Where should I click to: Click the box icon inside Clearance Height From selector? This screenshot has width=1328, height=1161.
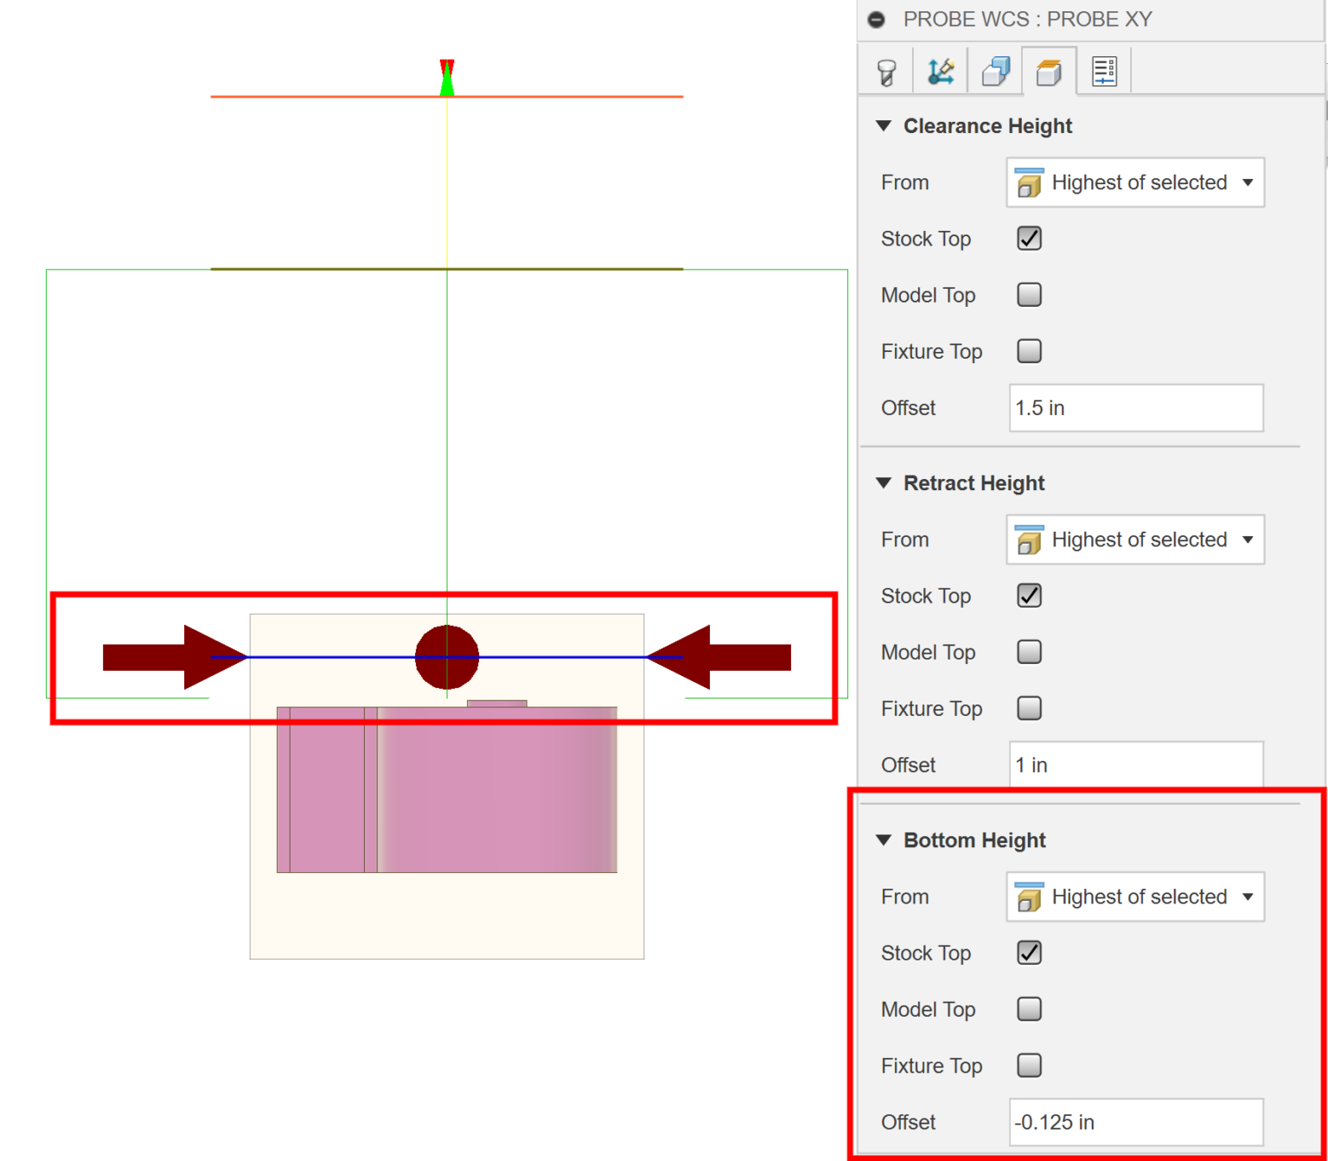1029,182
